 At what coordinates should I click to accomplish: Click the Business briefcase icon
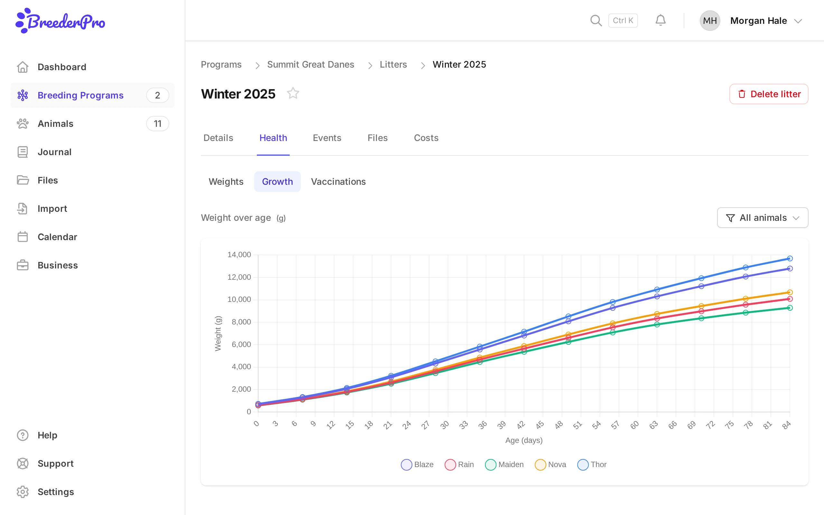23,265
